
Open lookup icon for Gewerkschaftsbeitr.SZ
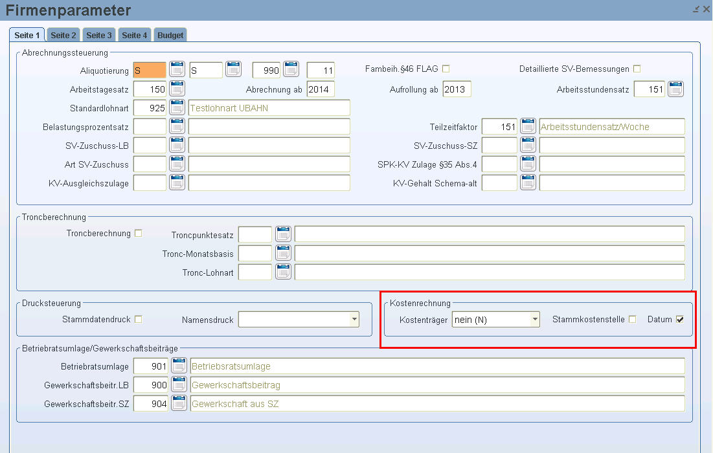(179, 403)
